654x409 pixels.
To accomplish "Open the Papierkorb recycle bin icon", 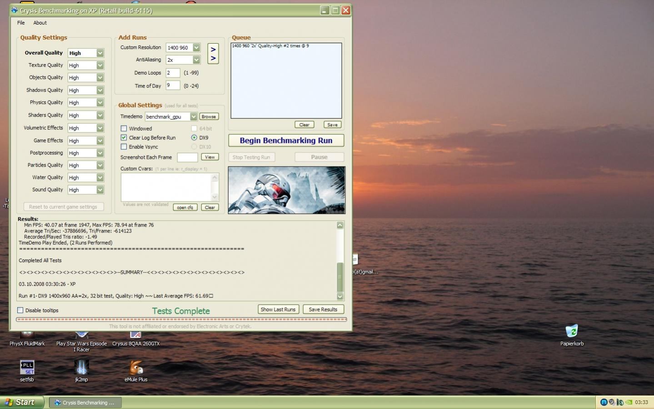I will (x=572, y=335).
